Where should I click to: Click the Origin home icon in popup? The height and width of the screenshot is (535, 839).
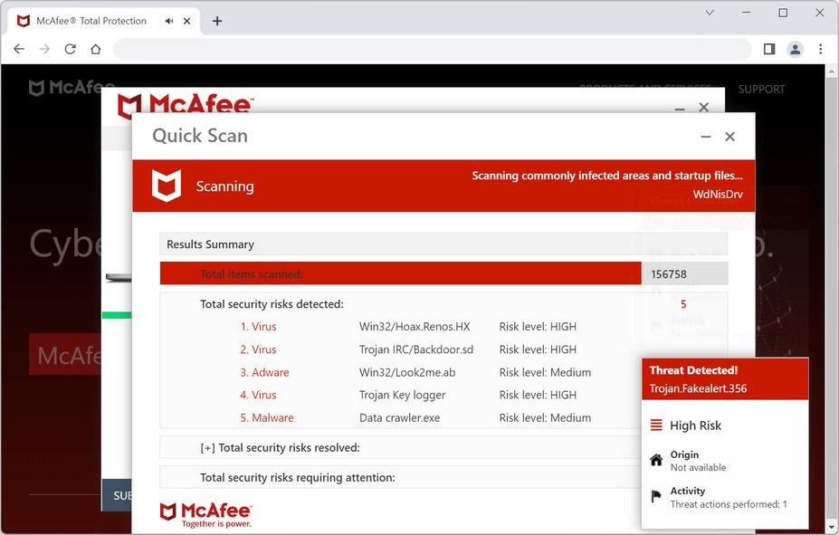coord(656,460)
